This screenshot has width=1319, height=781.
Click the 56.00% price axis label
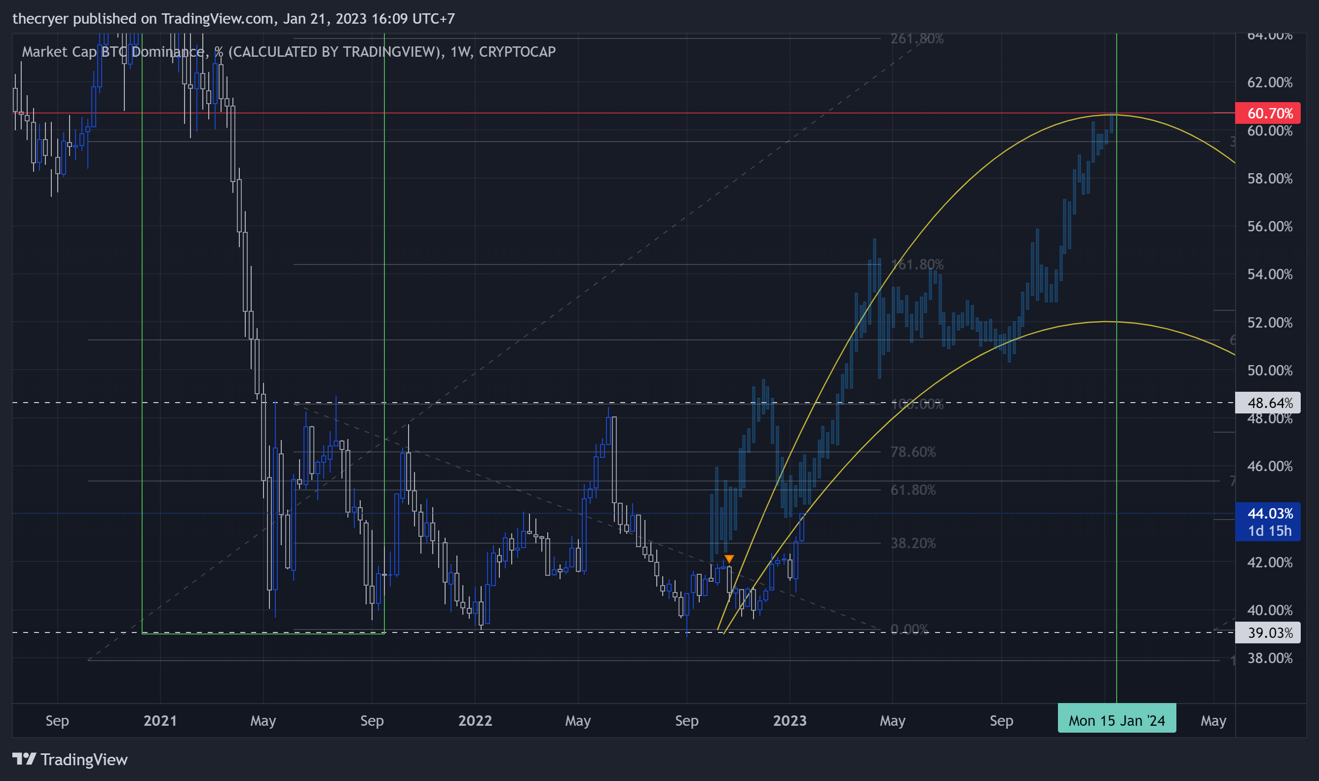[1270, 226]
